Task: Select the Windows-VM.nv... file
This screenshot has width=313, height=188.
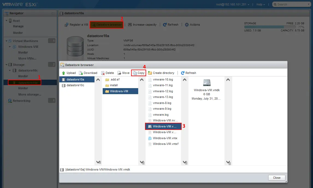Action: click(x=163, y=120)
